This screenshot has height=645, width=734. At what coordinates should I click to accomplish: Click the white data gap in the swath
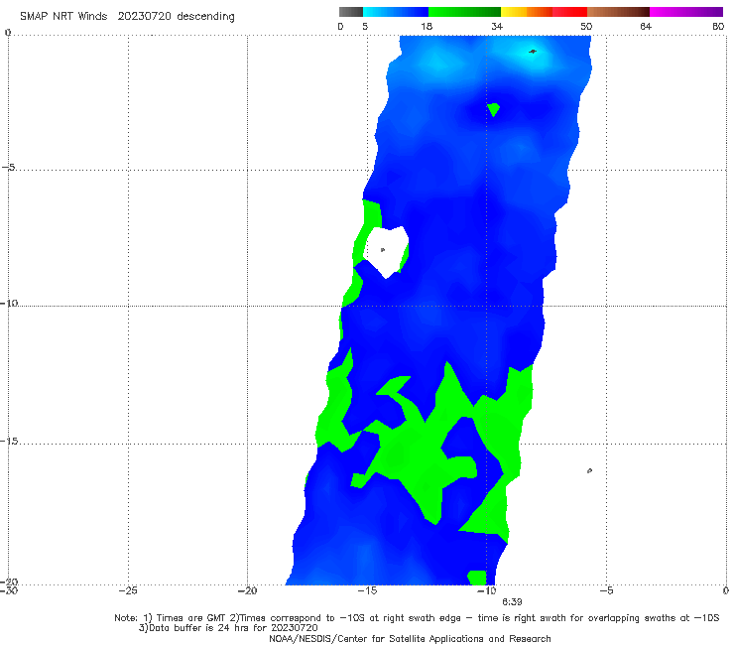pyautogui.click(x=387, y=250)
